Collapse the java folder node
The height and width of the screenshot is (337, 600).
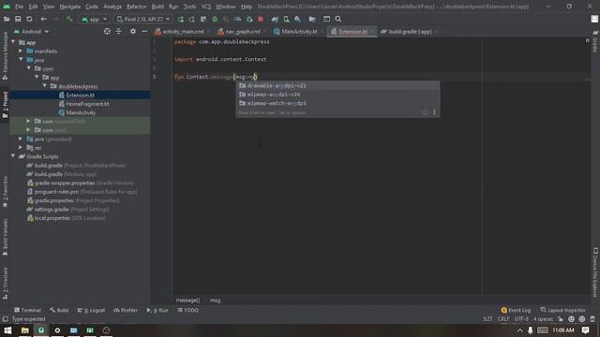(21, 60)
